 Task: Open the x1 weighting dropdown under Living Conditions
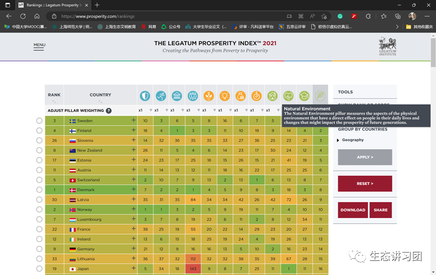point(273,110)
